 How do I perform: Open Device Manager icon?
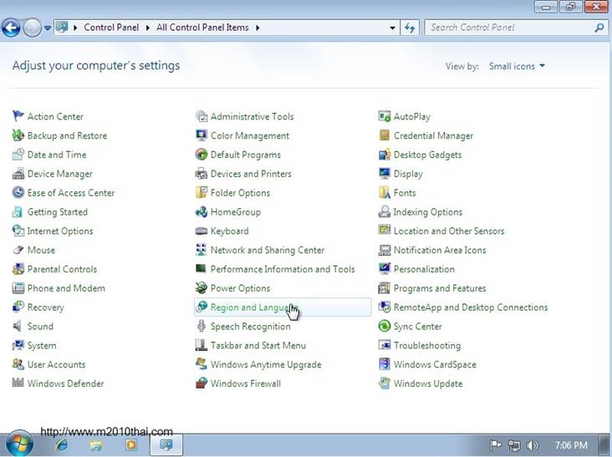point(18,173)
